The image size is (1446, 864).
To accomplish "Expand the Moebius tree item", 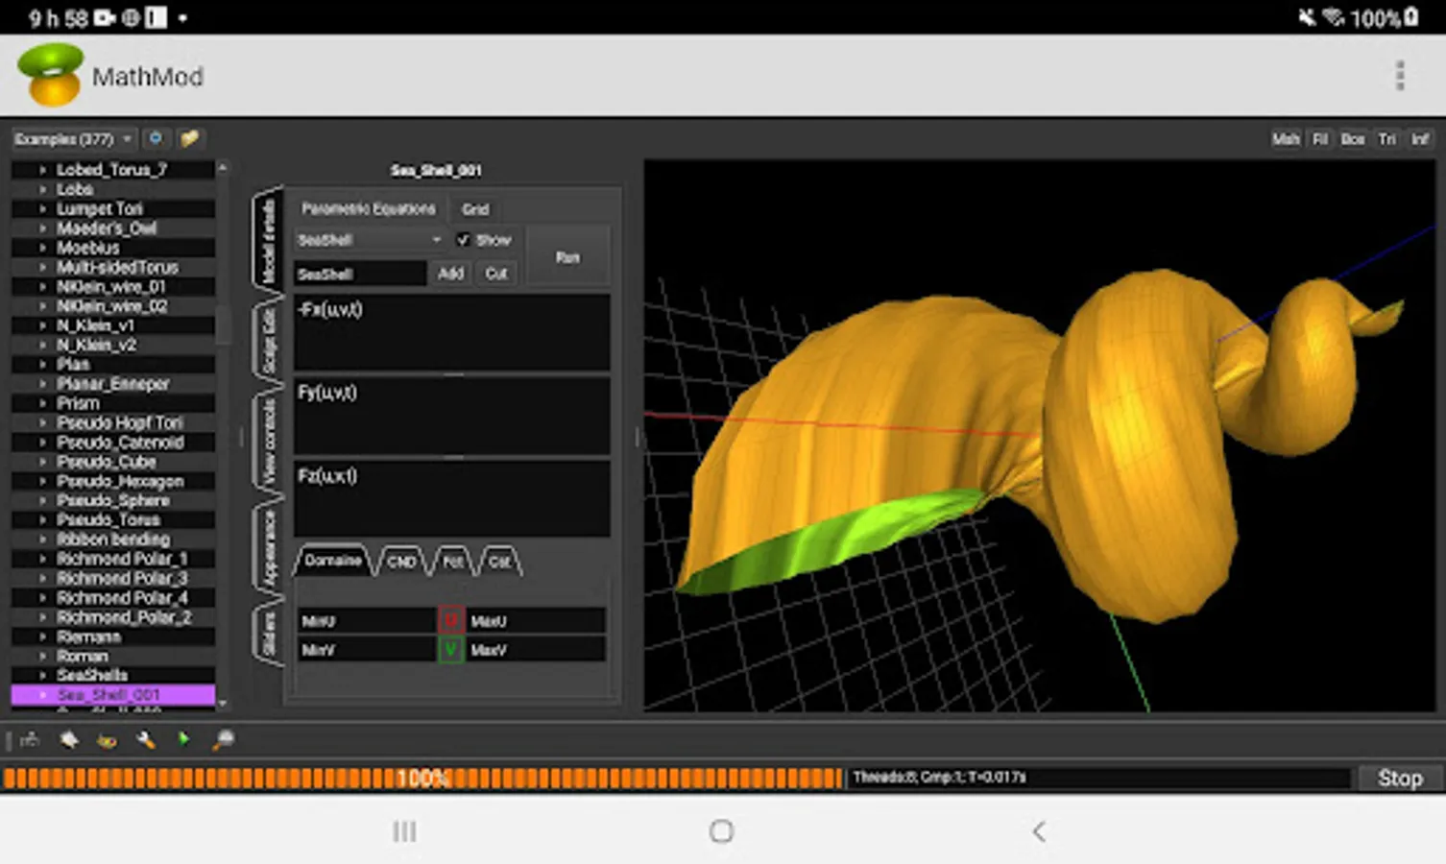I will (x=43, y=248).
